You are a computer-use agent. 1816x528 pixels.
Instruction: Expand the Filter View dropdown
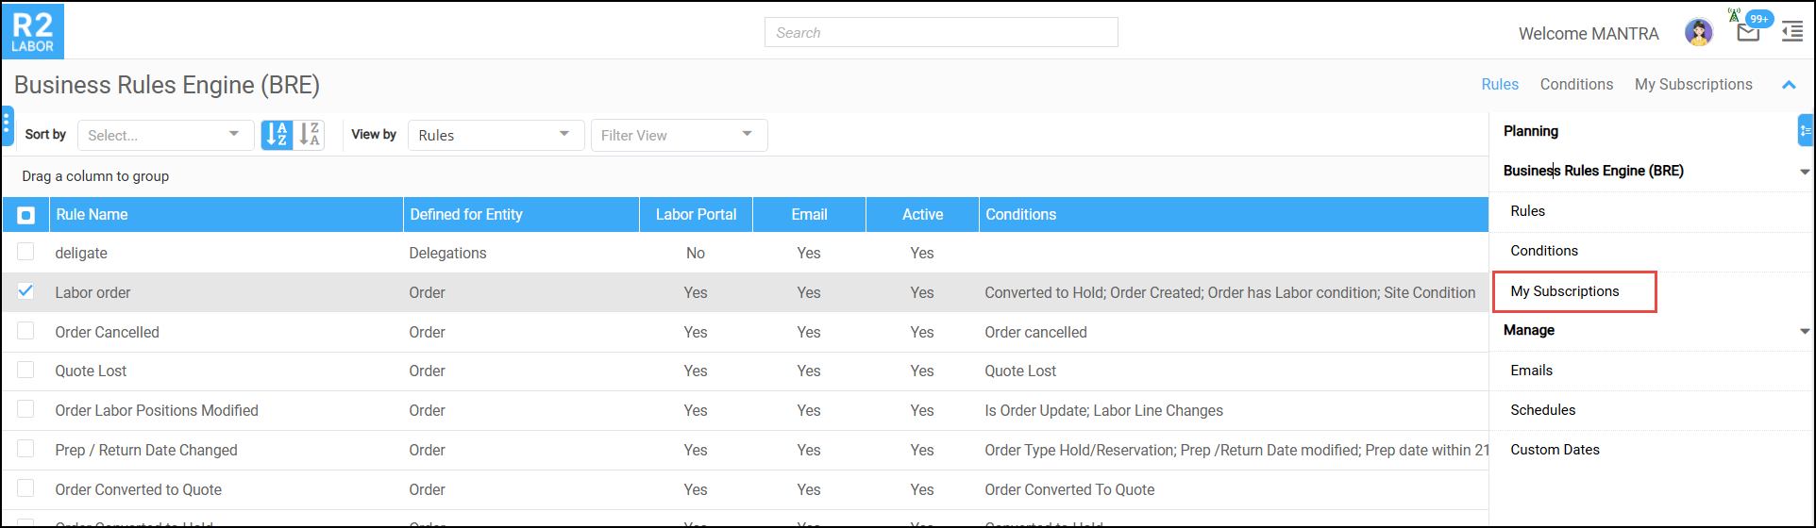click(679, 135)
